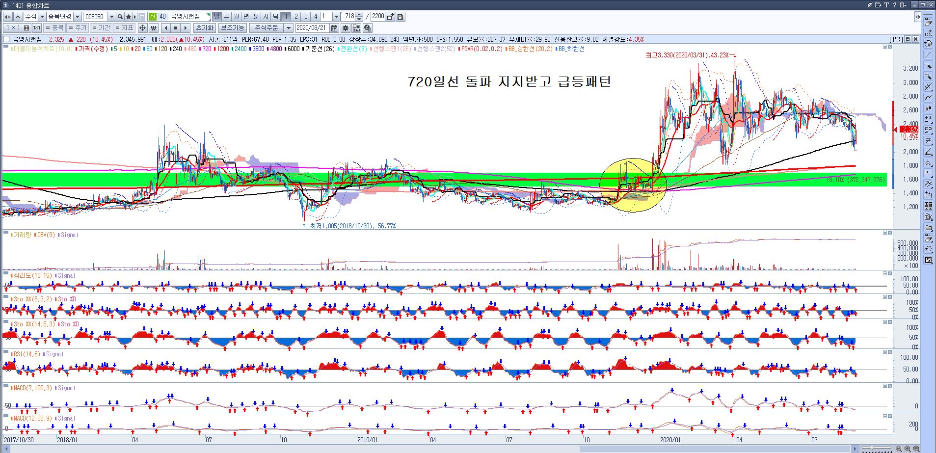This screenshot has width=936, height=453.
Task: Expand the 종목변경 dropdown
Action: click(78, 17)
